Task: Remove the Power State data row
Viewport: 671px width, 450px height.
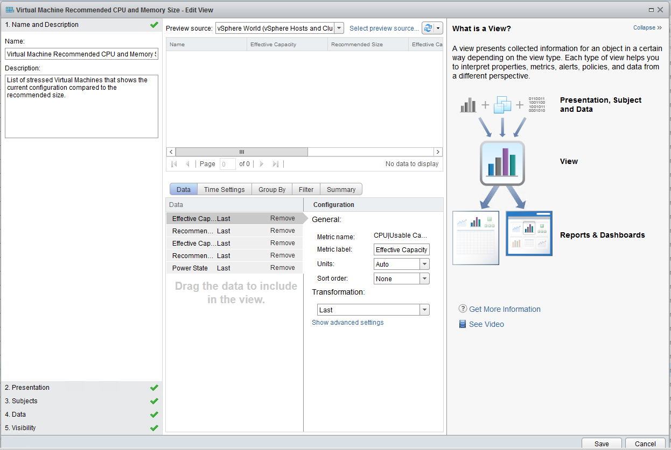Action: click(283, 268)
